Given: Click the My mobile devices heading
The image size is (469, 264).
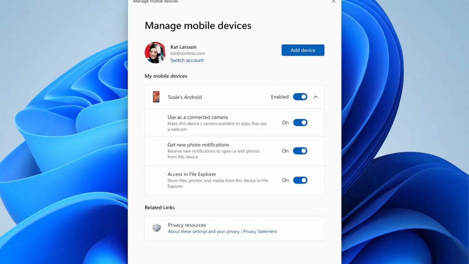Looking at the screenshot, I should (x=166, y=76).
